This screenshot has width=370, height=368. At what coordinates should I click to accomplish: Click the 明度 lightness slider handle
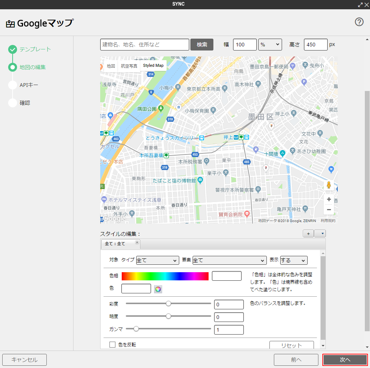168,316
